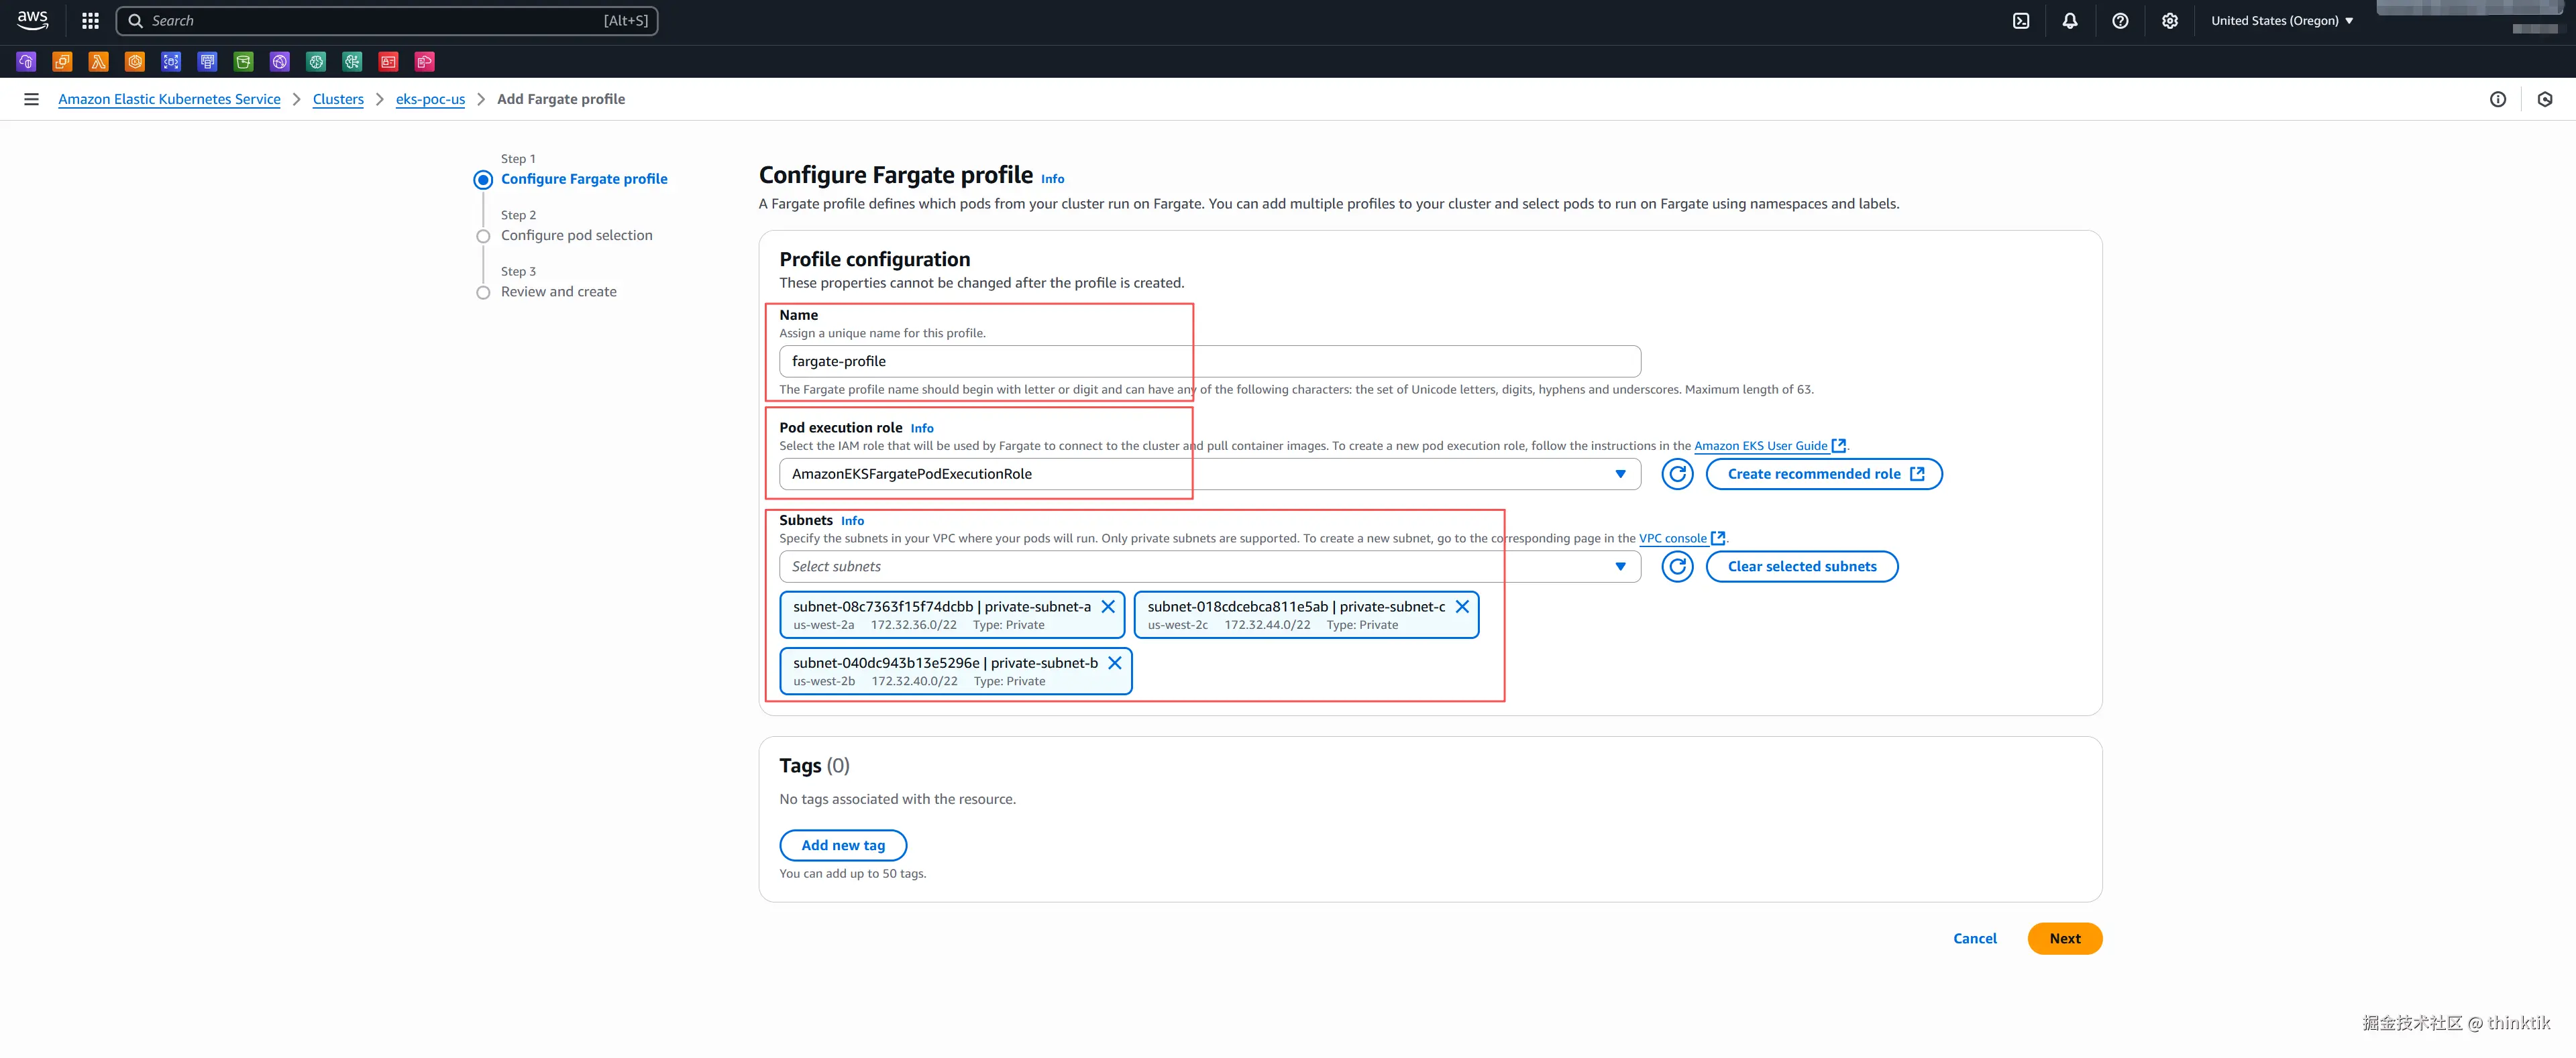Launch the CloudShell terminal icon

[2021, 21]
